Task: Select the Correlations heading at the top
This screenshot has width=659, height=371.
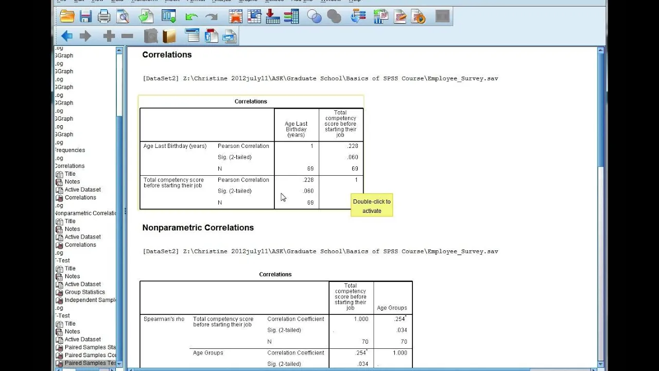Action: click(x=167, y=55)
